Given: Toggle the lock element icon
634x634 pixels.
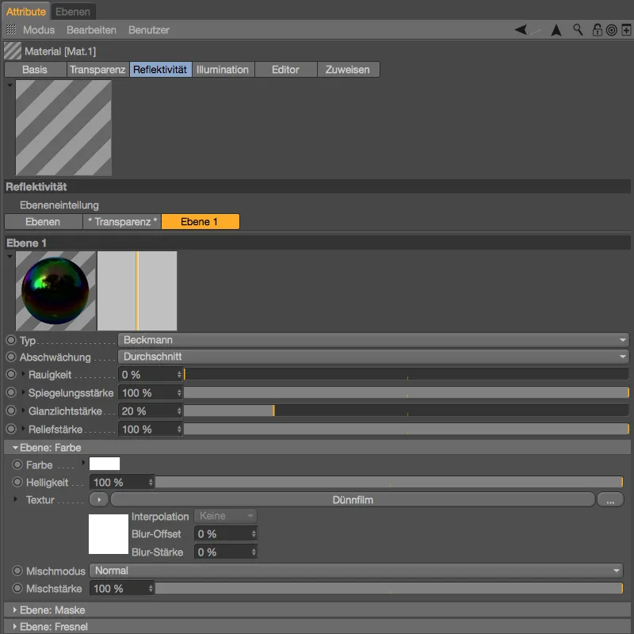Looking at the screenshot, I should [x=598, y=30].
